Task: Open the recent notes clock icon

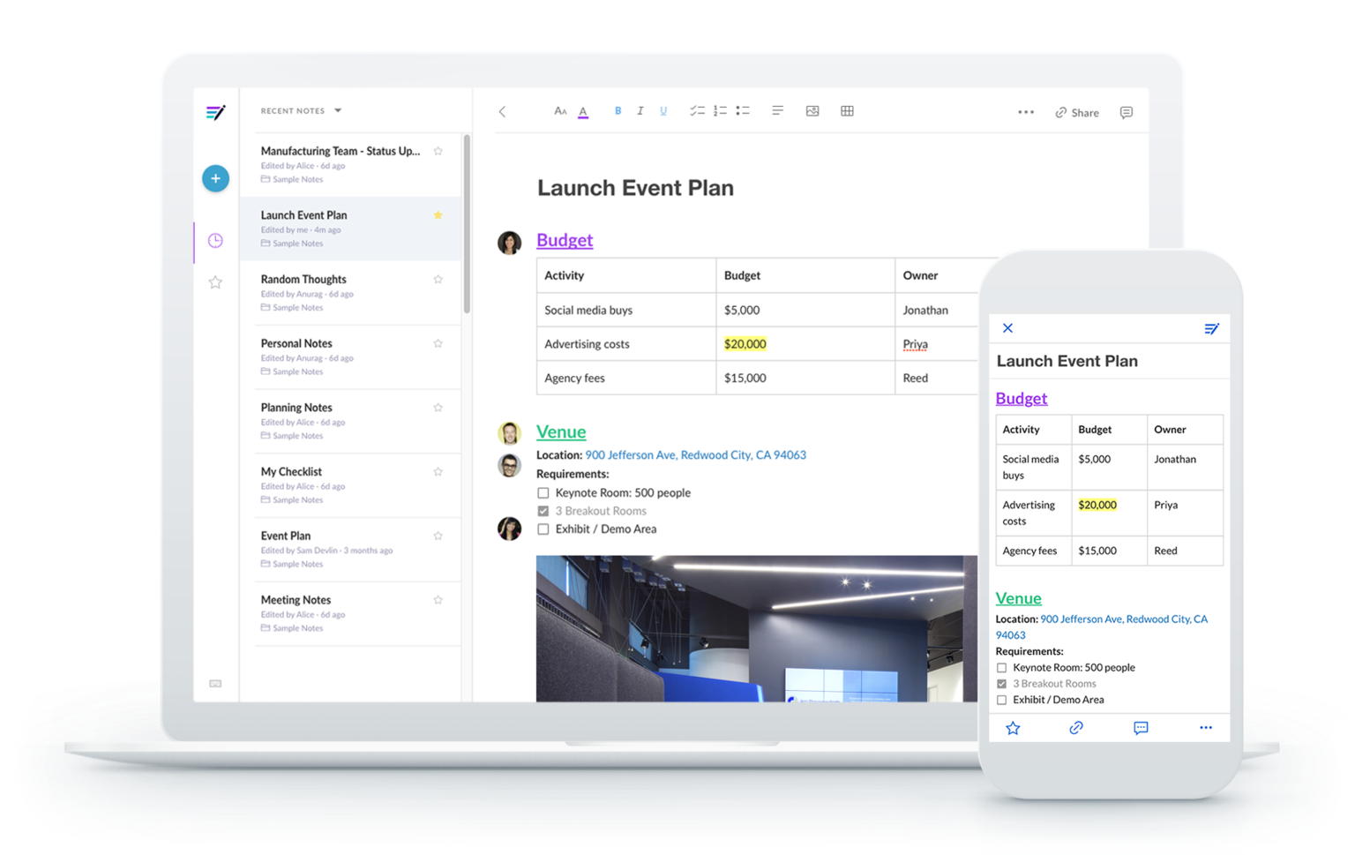Action: 215,241
